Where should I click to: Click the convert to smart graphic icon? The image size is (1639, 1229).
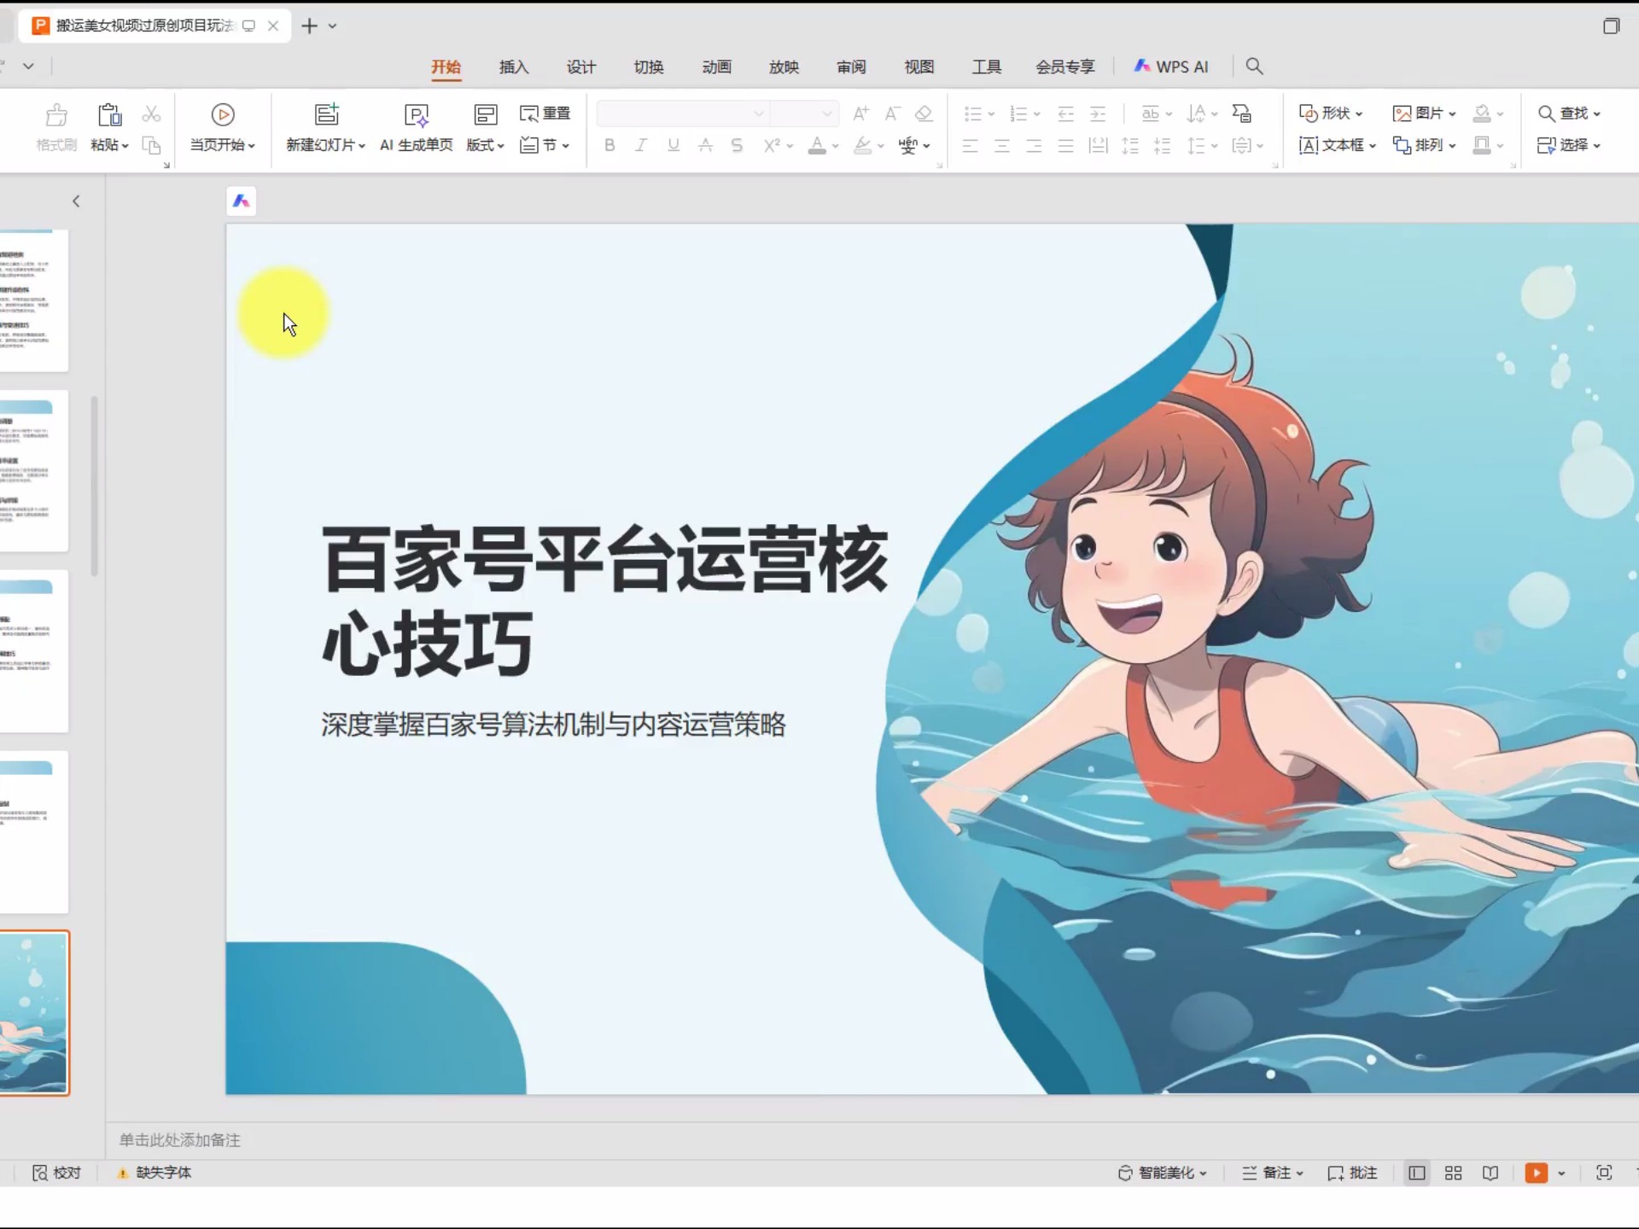click(1241, 114)
